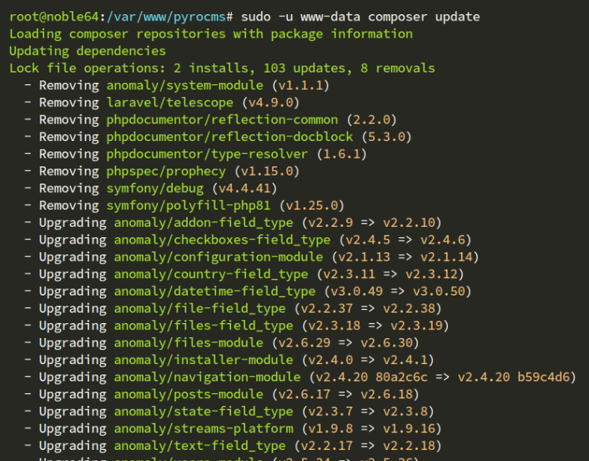Viewport: 589px width, 461px height.
Task: Click anomaly/datetime-field_type package name
Action: point(214,292)
